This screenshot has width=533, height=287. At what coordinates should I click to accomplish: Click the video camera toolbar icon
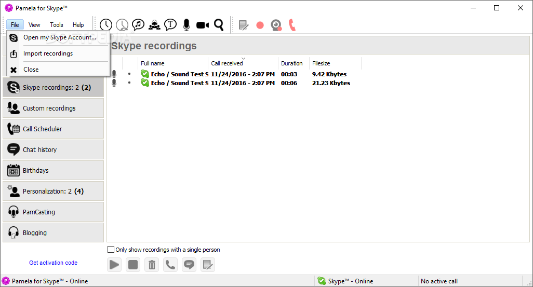[x=203, y=25]
